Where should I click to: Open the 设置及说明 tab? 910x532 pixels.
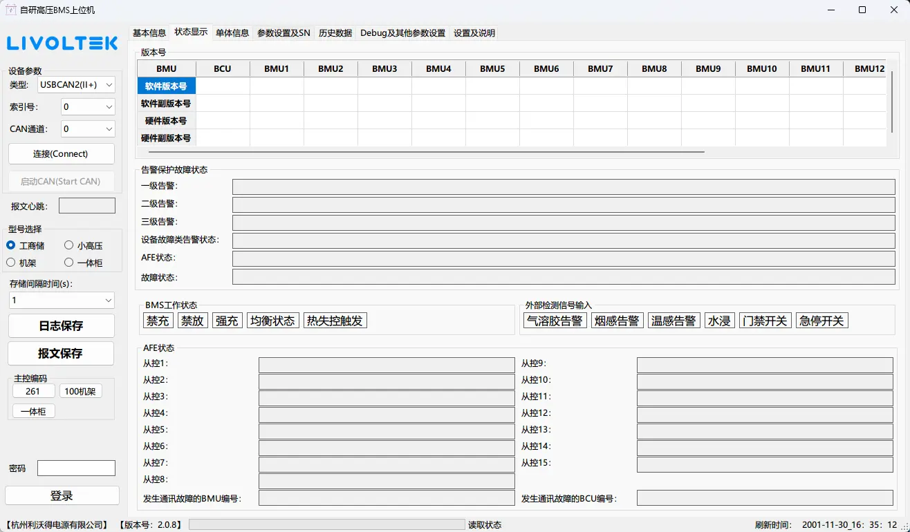474,33
